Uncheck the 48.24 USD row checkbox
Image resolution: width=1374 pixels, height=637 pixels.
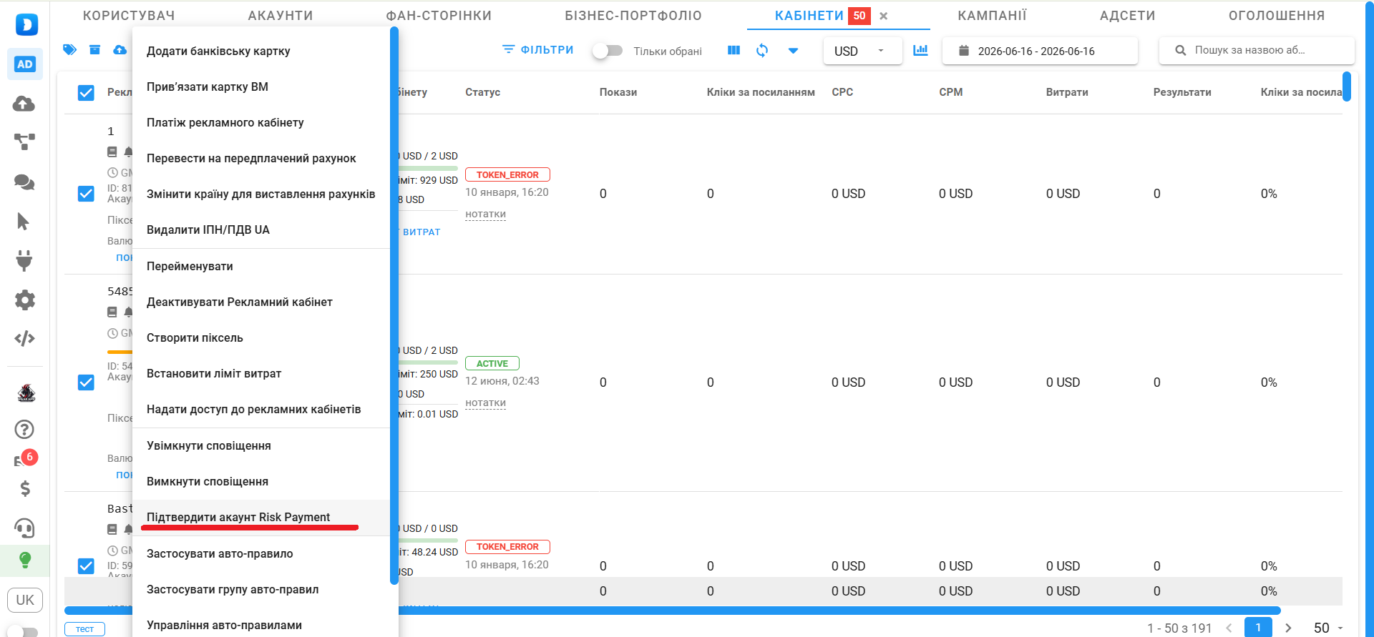point(86,566)
